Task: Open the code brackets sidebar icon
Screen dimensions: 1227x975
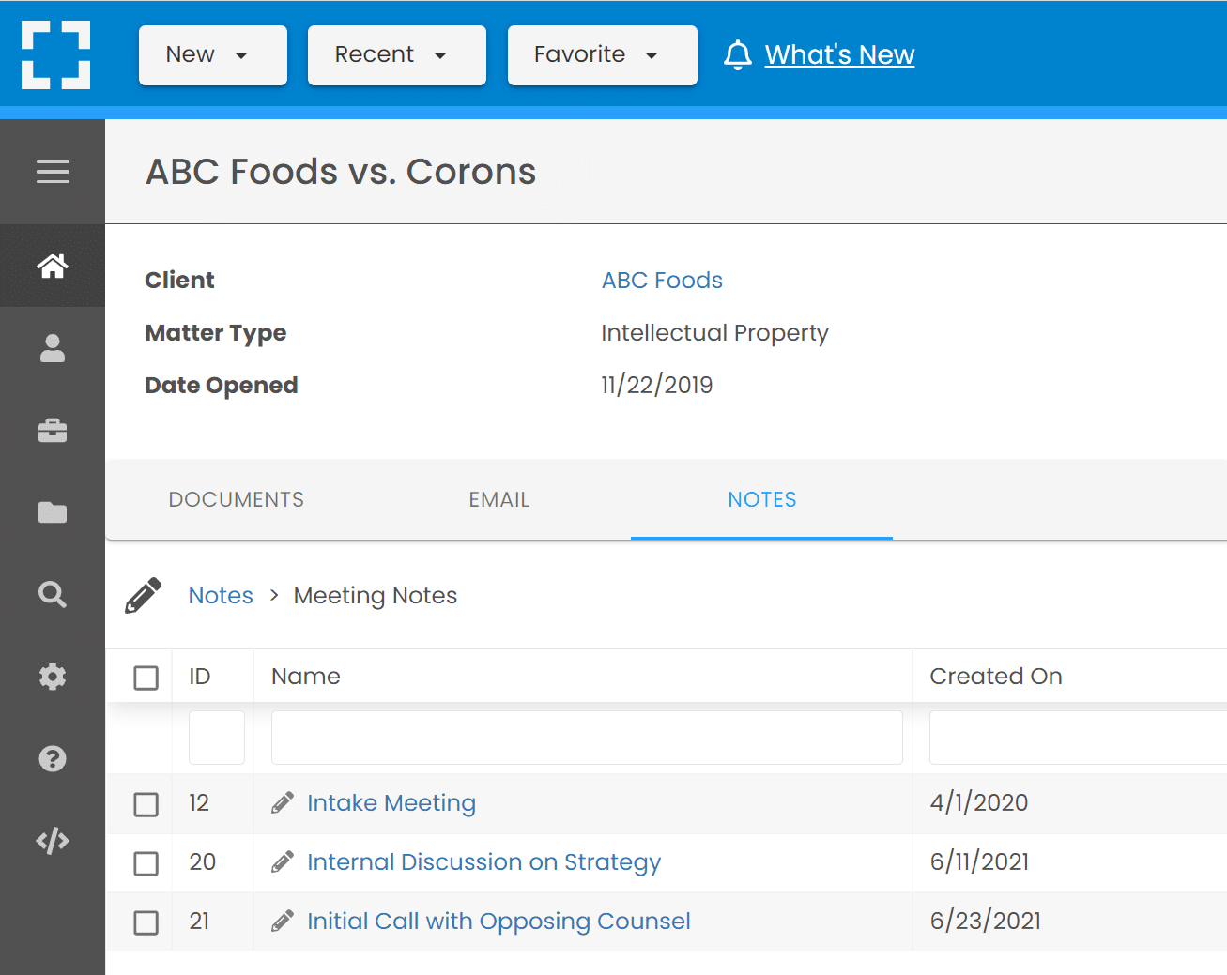Action: pyautogui.click(x=53, y=840)
